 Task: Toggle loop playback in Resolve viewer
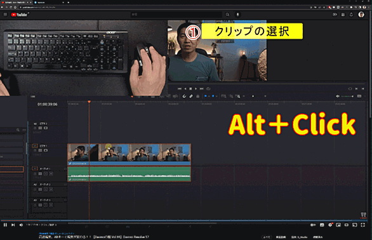[208, 89]
